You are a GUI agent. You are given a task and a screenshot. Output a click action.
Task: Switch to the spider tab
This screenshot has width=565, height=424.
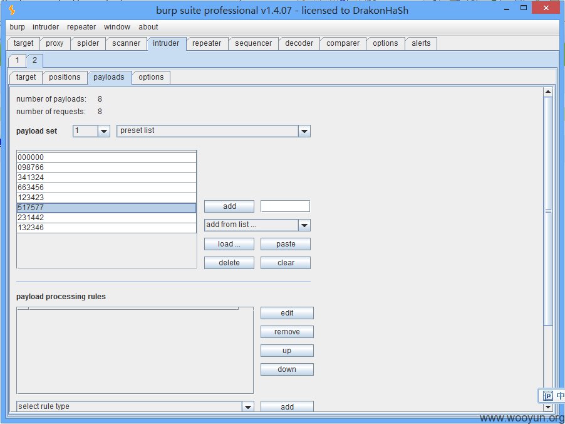[x=88, y=43]
